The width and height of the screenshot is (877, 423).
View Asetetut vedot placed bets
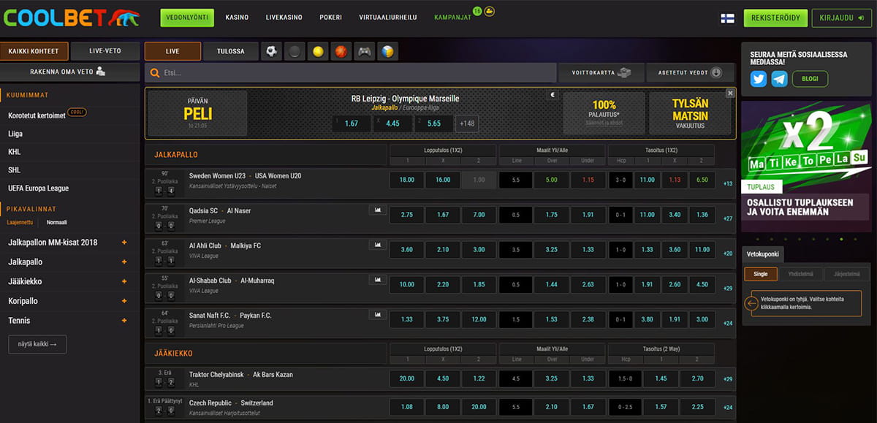pyautogui.click(x=690, y=73)
